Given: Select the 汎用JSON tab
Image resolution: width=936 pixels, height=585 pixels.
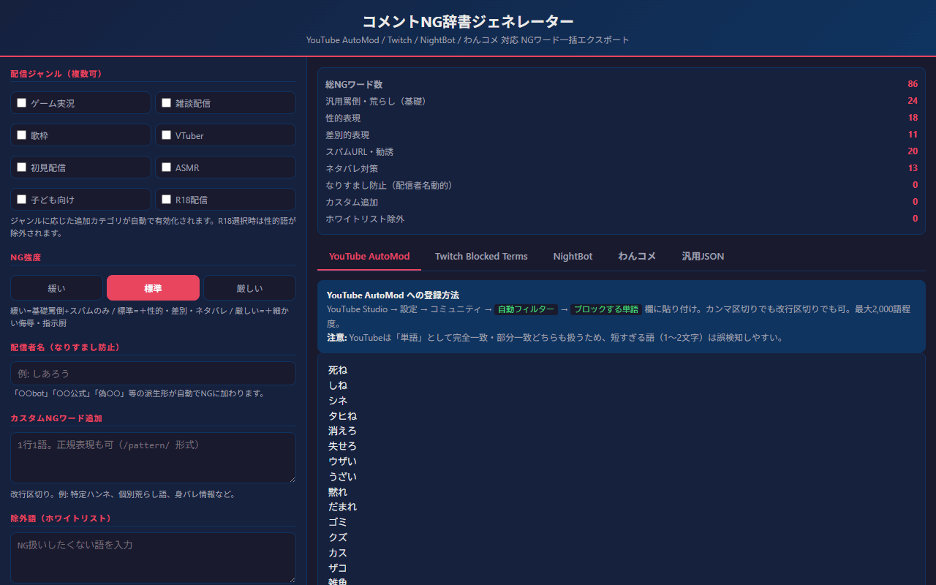Looking at the screenshot, I should [703, 257].
